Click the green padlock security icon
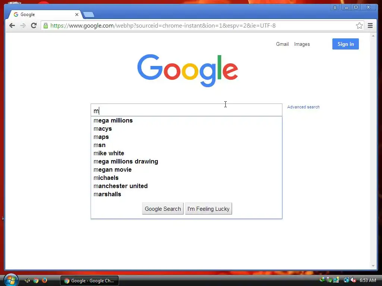 click(46, 26)
